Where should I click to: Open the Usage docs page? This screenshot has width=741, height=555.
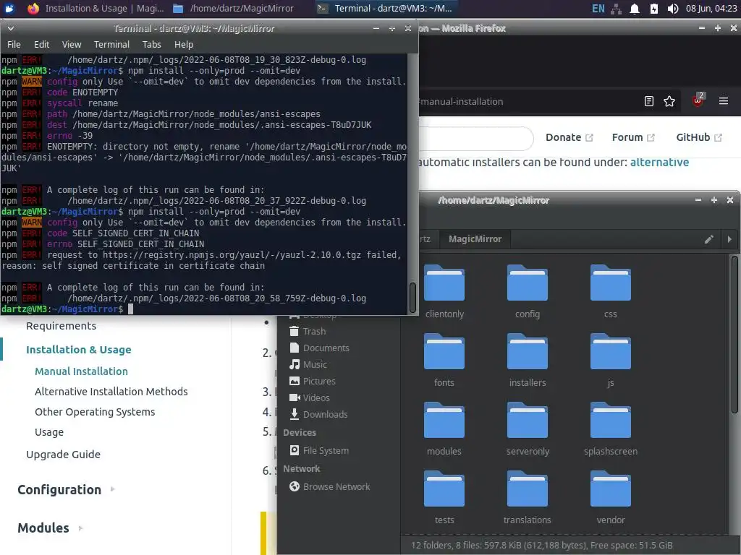click(x=49, y=432)
